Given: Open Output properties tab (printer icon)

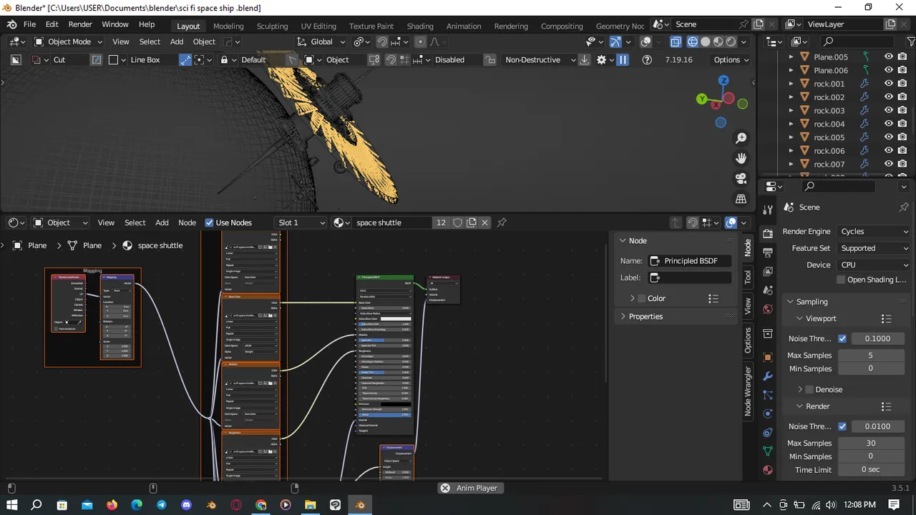Looking at the screenshot, I should point(768,252).
